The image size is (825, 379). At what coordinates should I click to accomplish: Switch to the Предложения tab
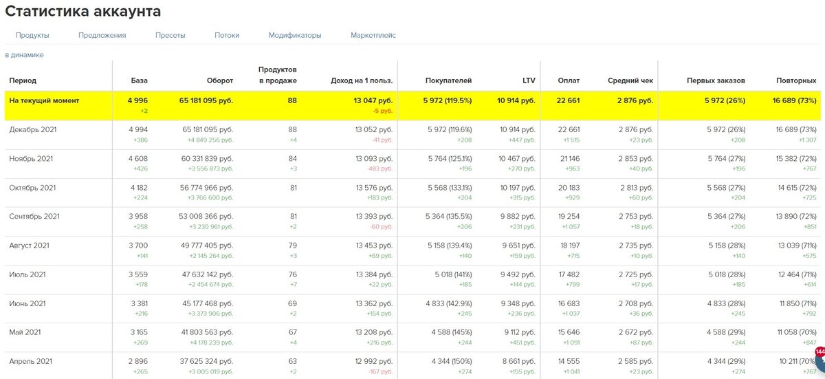[x=102, y=35]
